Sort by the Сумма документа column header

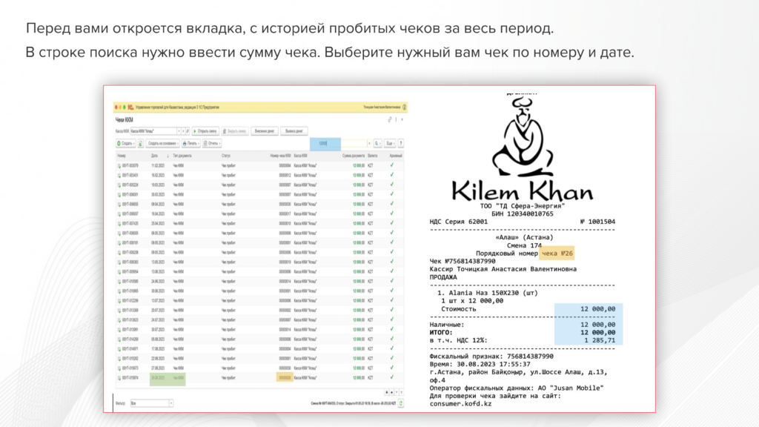click(354, 156)
